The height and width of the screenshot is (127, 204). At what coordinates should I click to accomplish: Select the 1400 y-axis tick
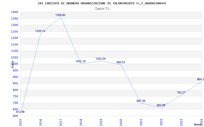(x=15, y=12)
